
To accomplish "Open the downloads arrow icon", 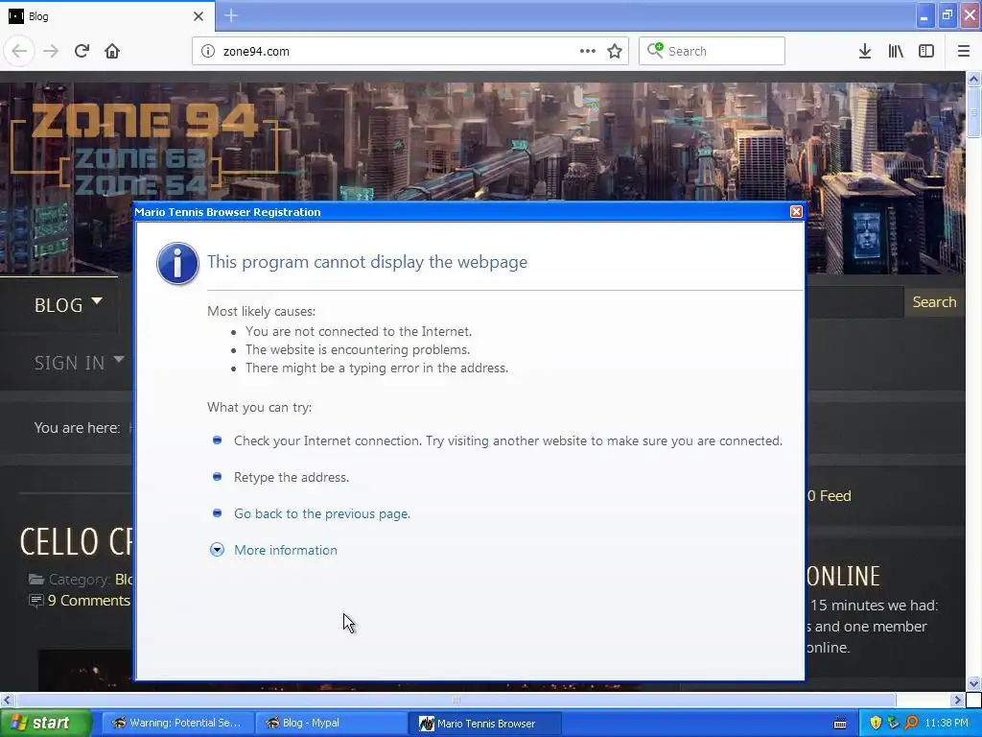I will pos(865,52).
